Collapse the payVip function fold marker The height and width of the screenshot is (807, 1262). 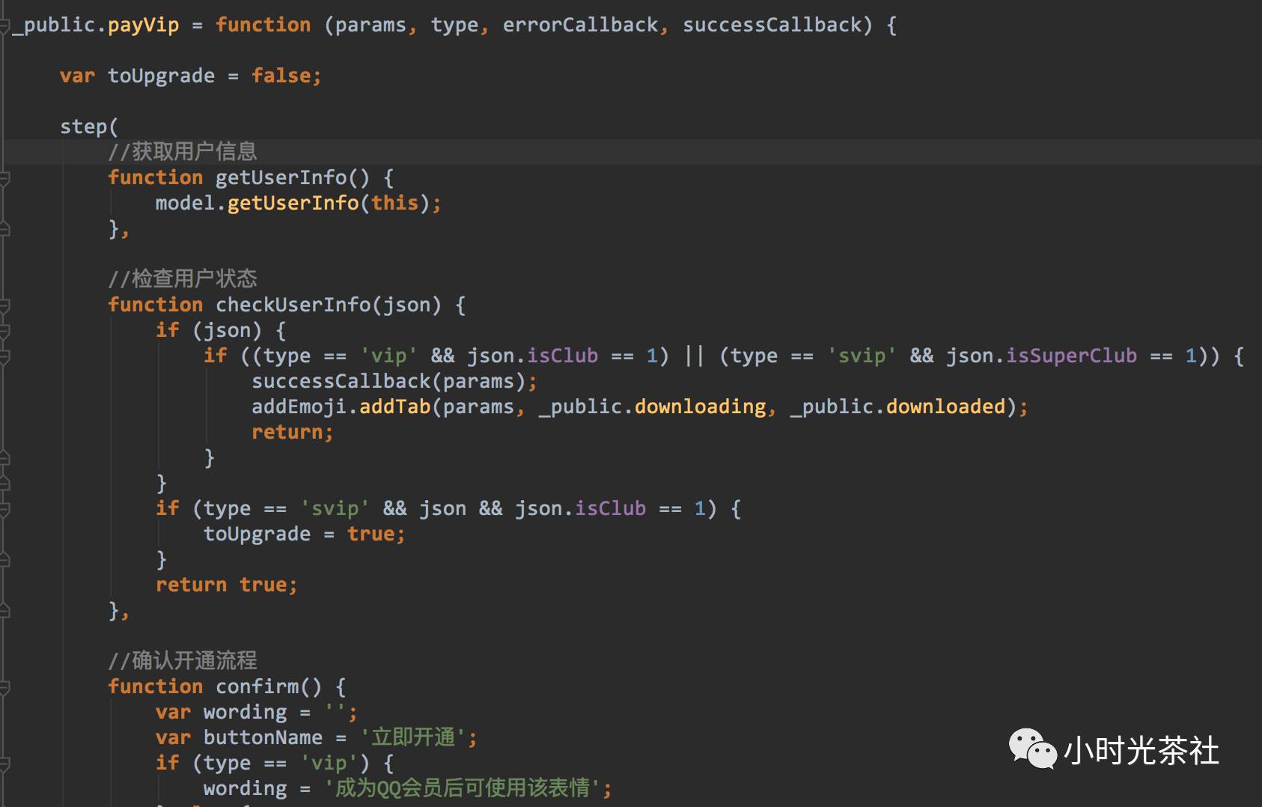point(4,25)
